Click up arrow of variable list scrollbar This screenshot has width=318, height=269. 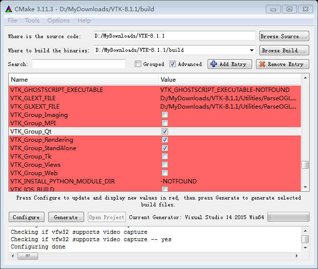click(x=305, y=78)
